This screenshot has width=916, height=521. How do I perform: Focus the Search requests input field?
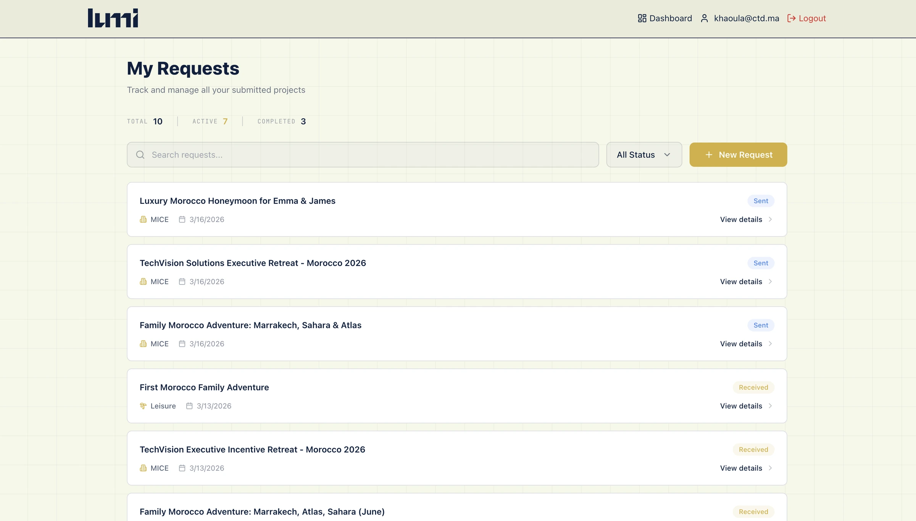363,154
